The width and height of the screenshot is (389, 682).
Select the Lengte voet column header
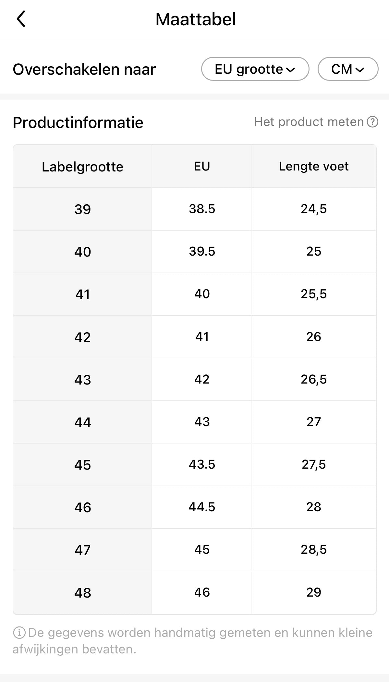[x=314, y=166]
